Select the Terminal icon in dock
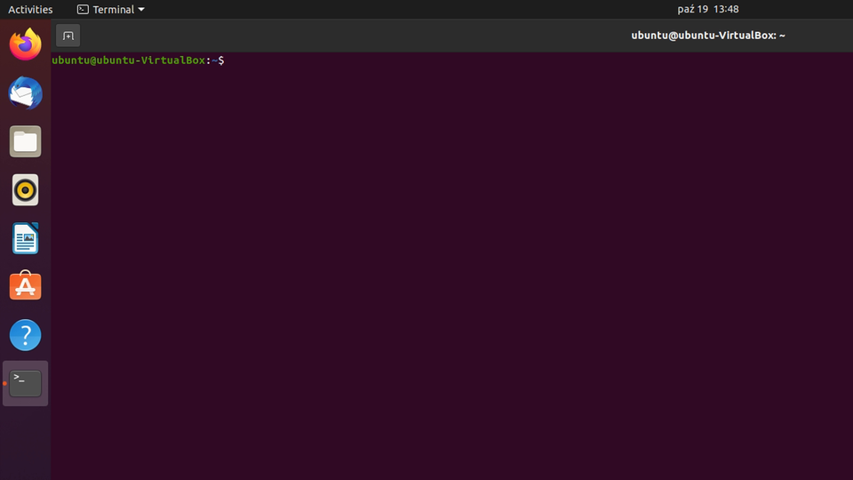This screenshot has height=480, width=853. 26,383
